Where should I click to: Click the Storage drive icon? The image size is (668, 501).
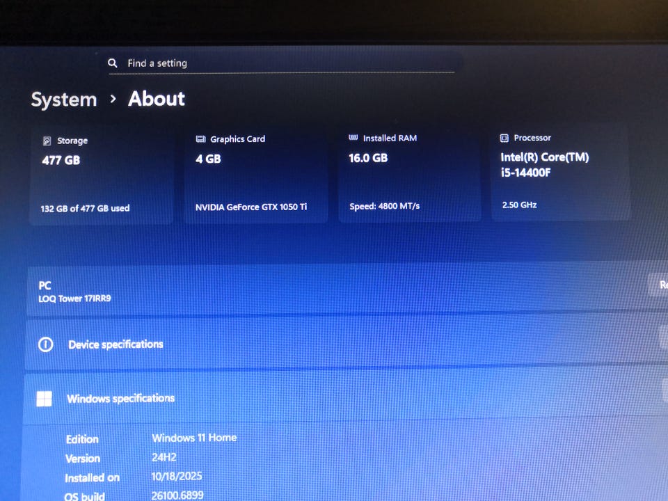(47, 141)
